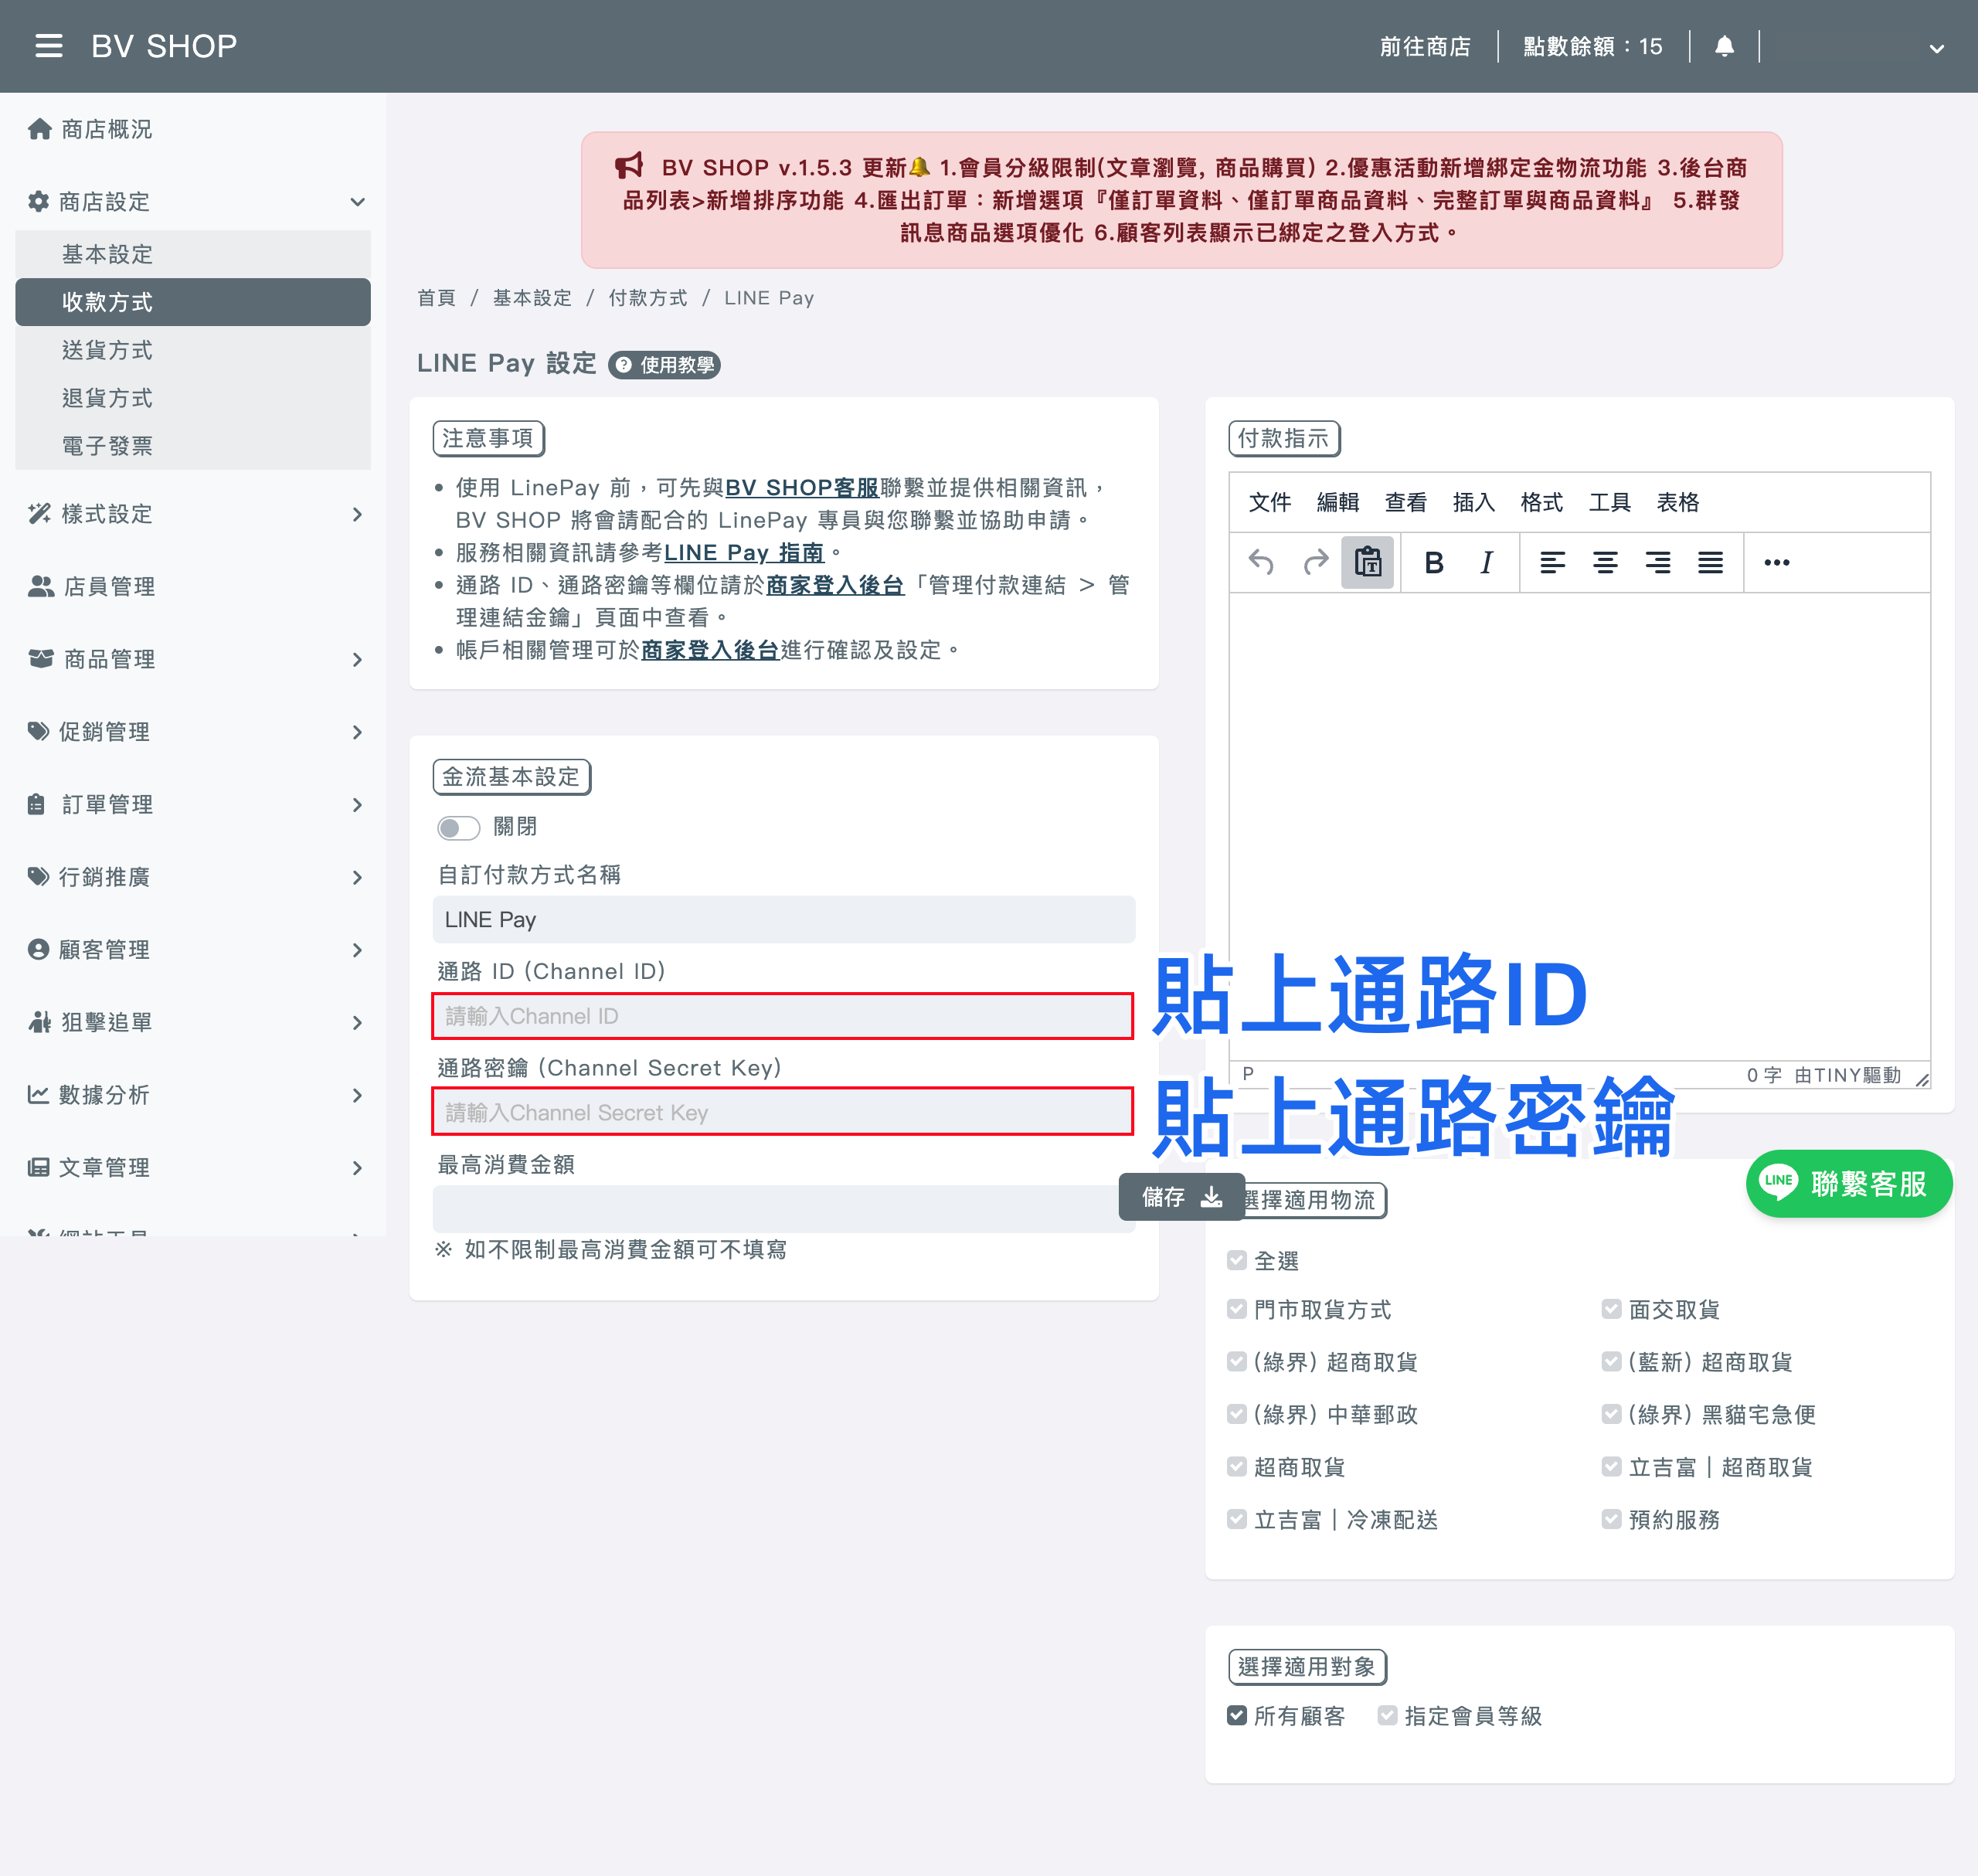Go to 前往商店 link

coord(1425,46)
